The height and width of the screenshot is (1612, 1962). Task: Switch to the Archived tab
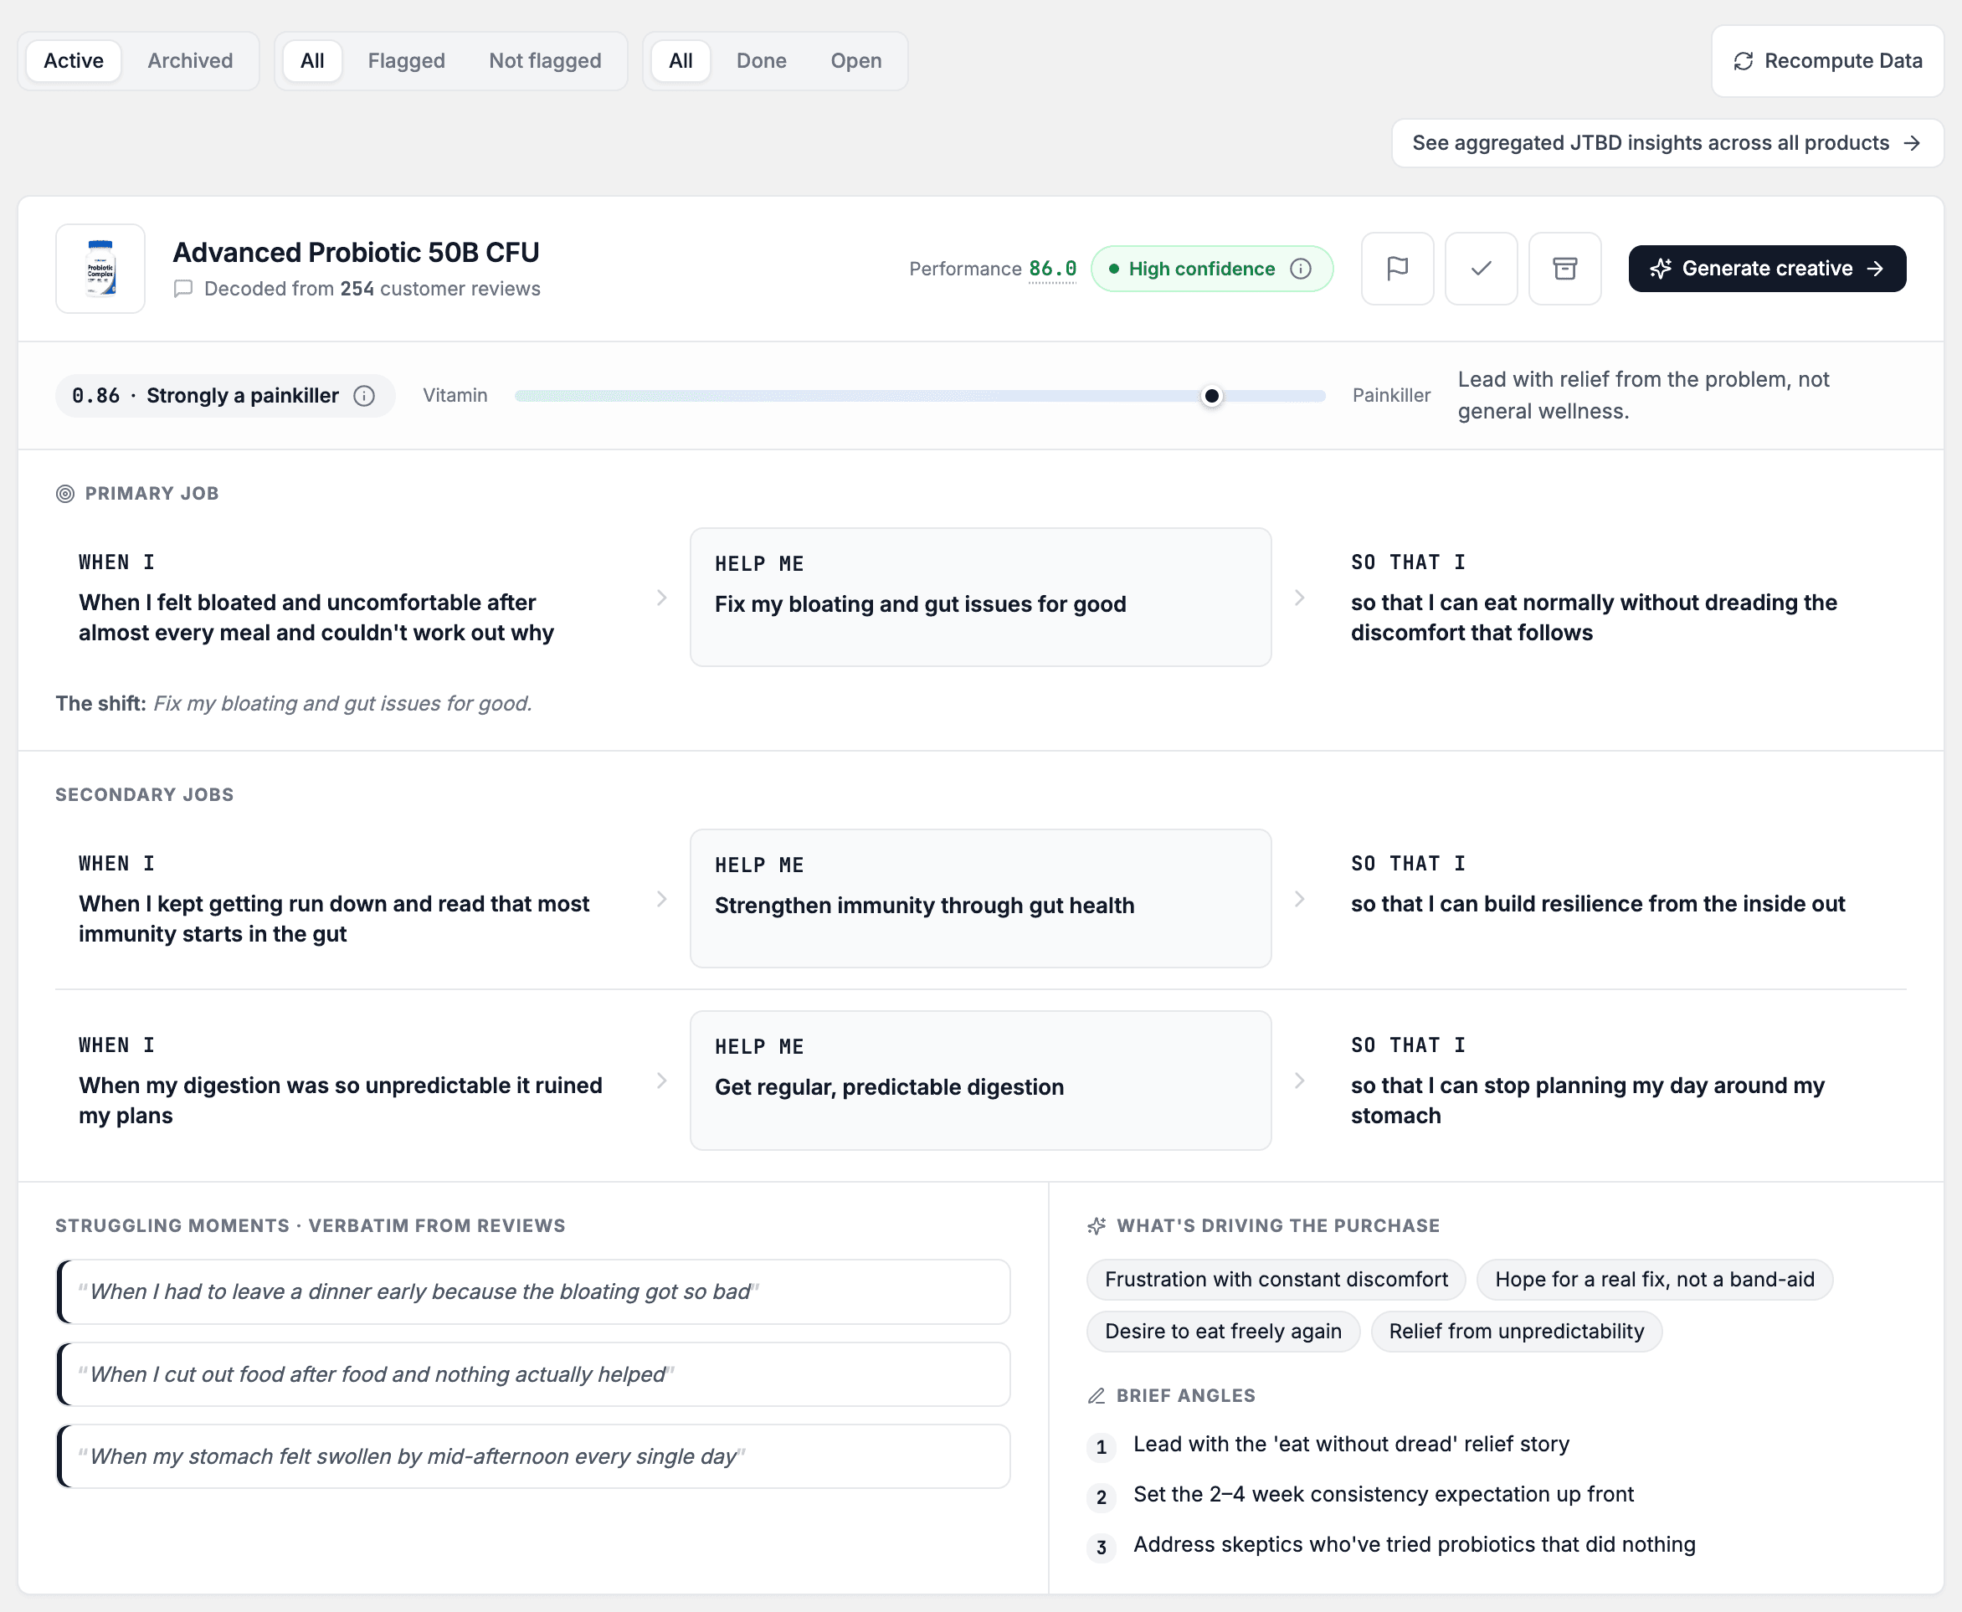point(190,61)
